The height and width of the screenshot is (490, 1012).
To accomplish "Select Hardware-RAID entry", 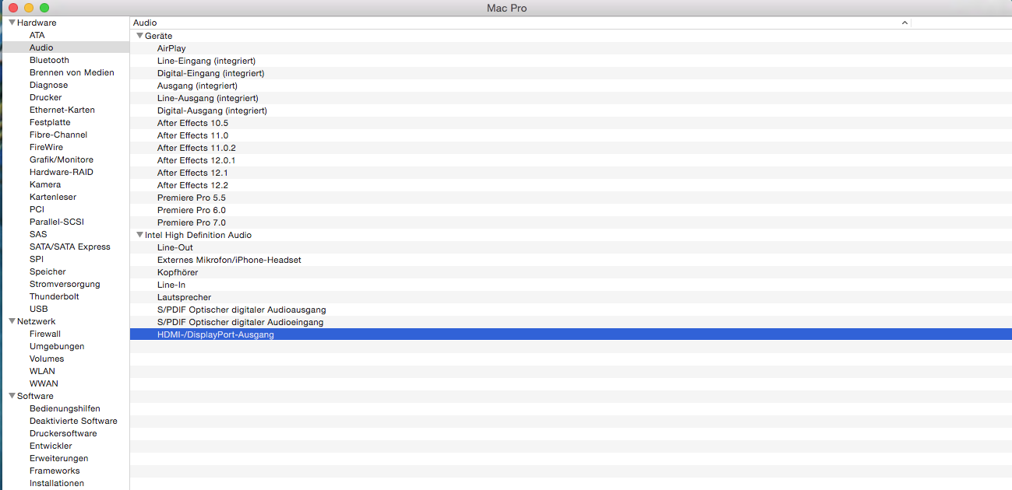I will pyautogui.click(x=62, y=172).
